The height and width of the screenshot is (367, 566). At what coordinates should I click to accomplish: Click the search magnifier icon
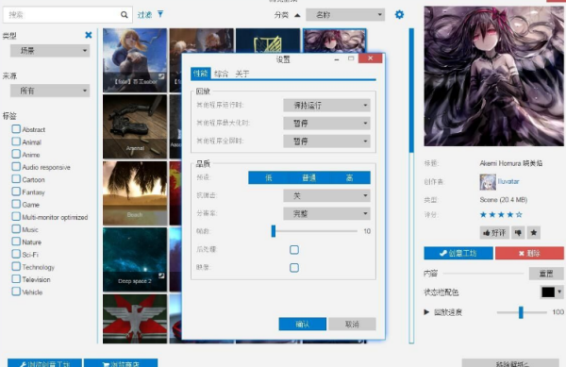pyautogui.click(x=124, y=15)
